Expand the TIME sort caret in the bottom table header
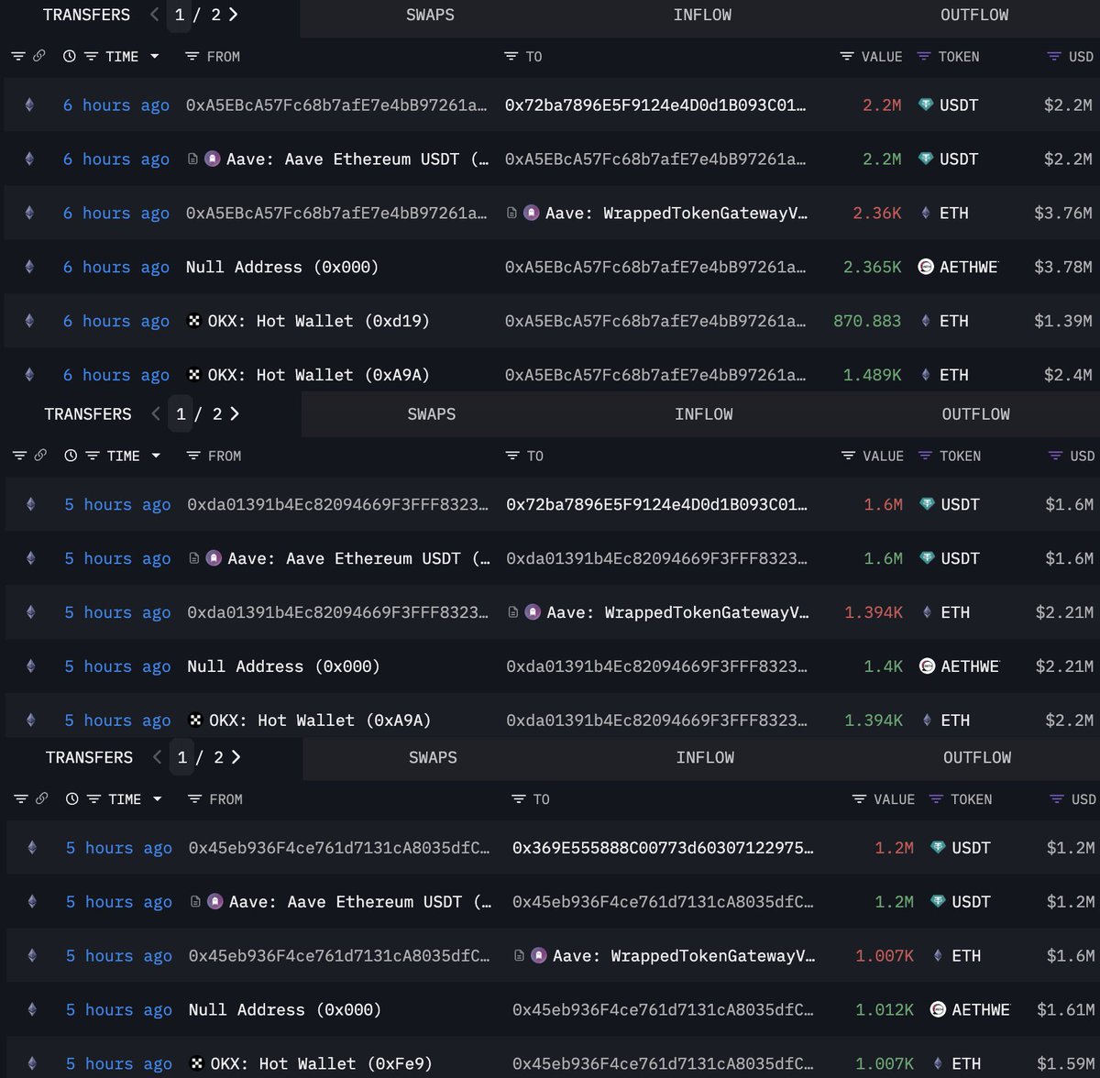 pos(157,799)
